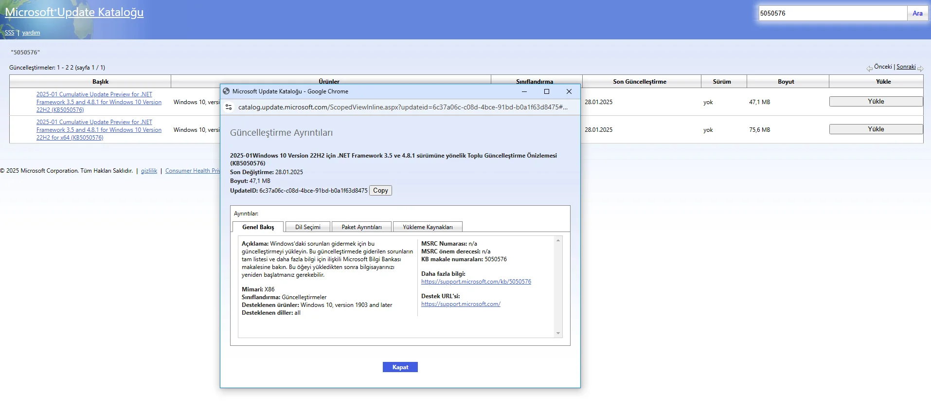Viewport: 931px width, 412px height.
Task: Open the Paket Ayrıntıları tab
Action: (361, 227)
